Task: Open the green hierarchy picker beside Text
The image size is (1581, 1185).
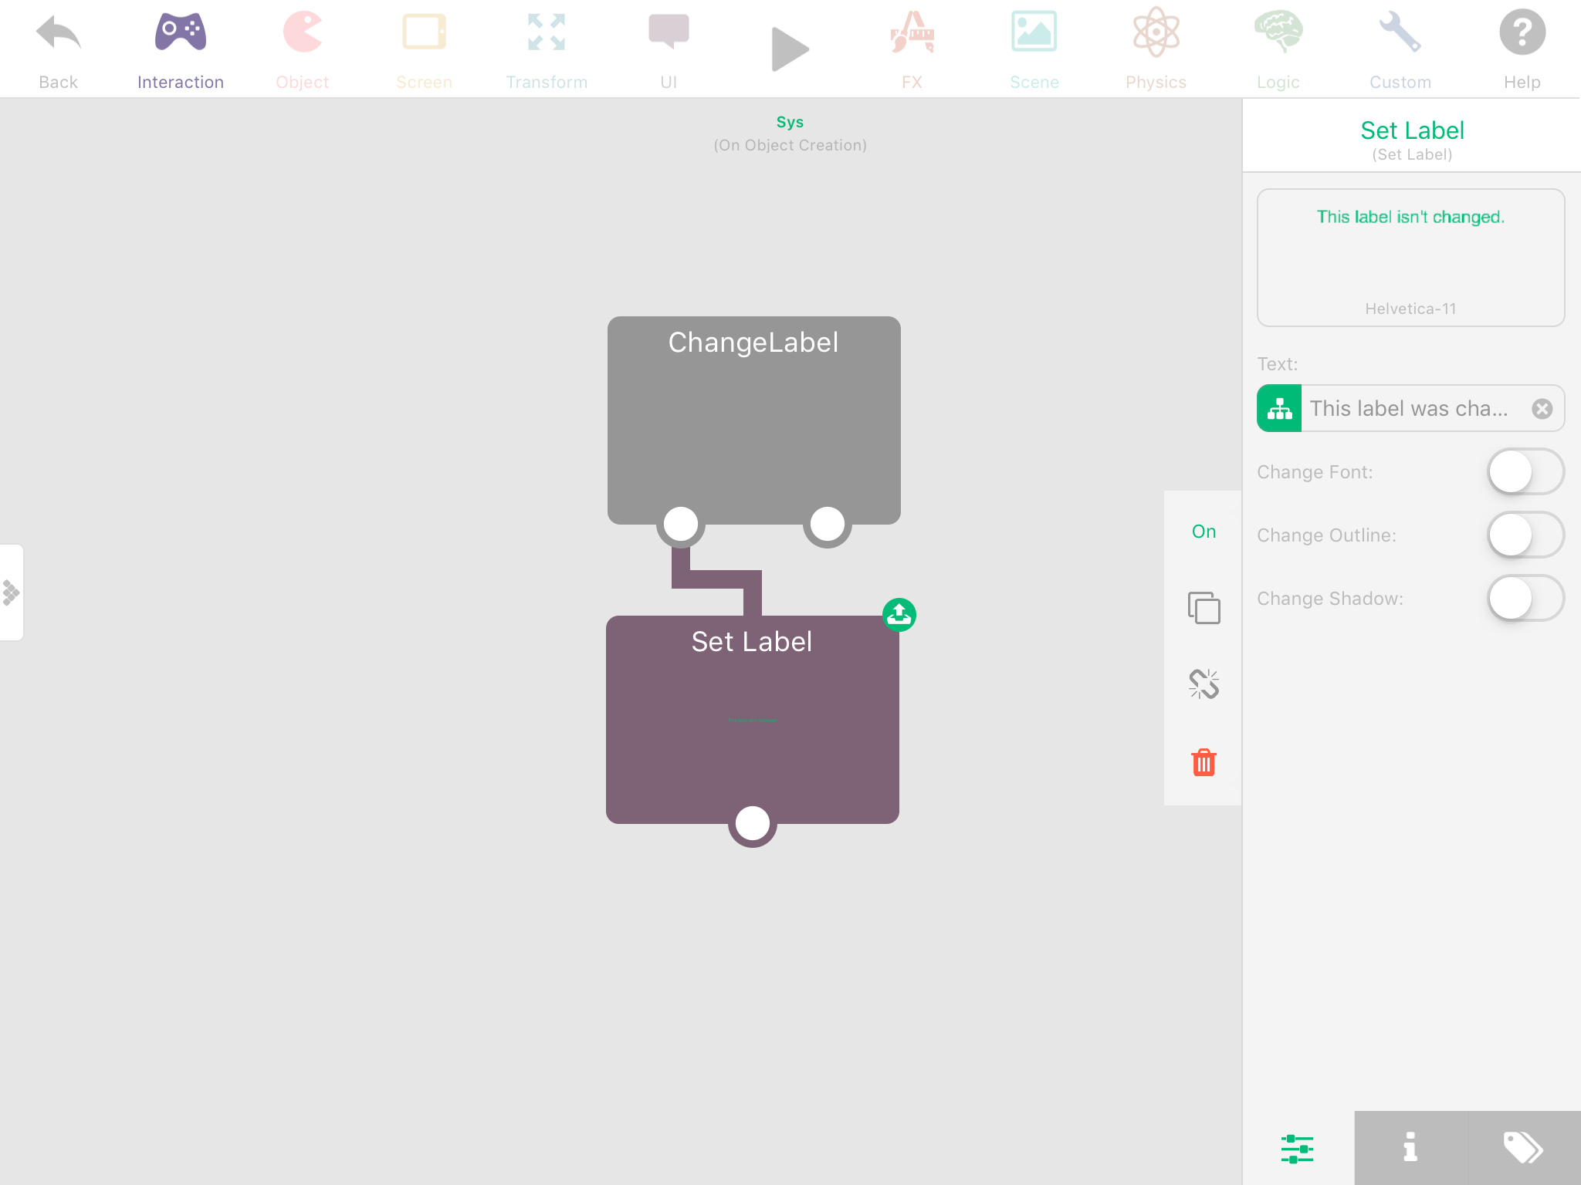Action: pyautogui.click(x=1279, y=409)
